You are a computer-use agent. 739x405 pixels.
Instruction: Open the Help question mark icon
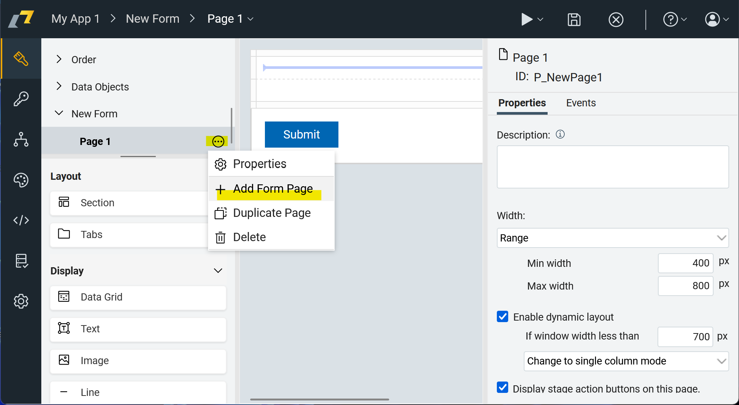(x=670, y=19)
